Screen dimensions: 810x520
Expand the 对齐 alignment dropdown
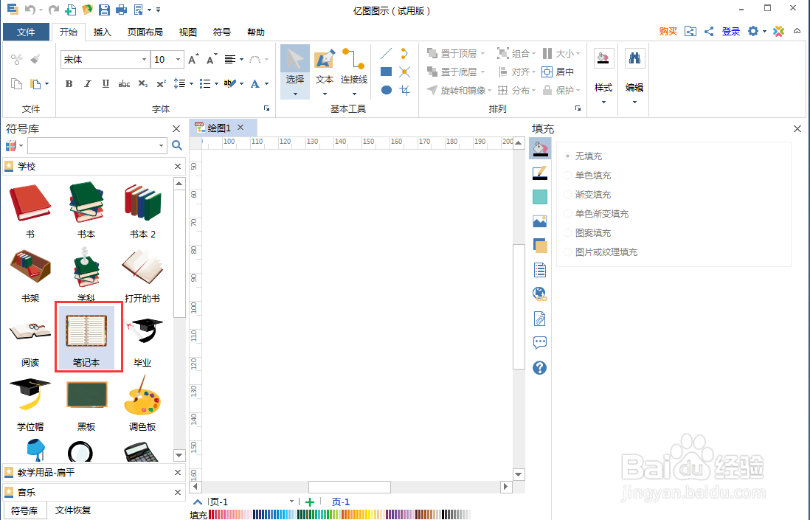coord(533,72)
